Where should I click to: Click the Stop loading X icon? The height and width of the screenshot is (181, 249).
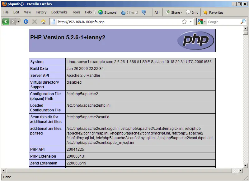[x=35, y=22]
